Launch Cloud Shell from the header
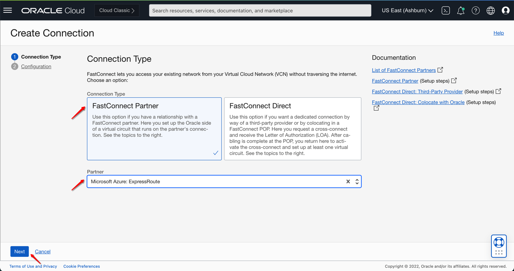This screenshot has height=271, width=514. [445, 10]
